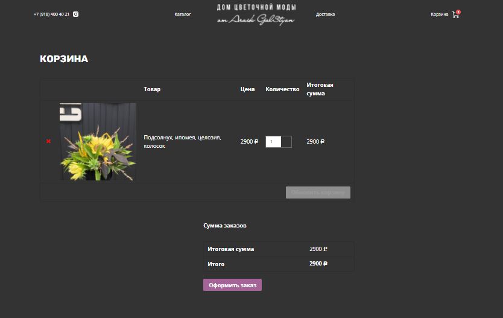Open Подсолнух, ипомея, целозия, колосок product link
This screenshot has width=503, height=318.
(x=182, y=142)
